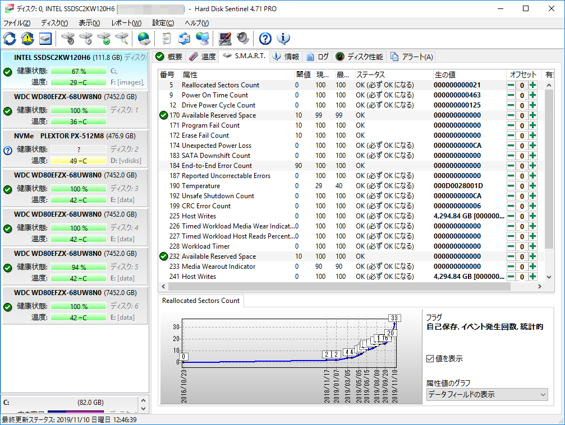This screenshot has width=565, height=425.
Task: Switch to the ログ tab
Action: tap(318, 57)
